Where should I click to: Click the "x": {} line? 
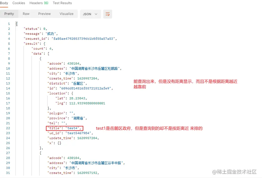click(55, 143)
